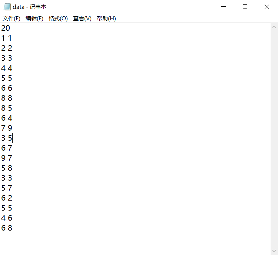Open the 格式(O) menu
278x255 pixels.
tap(58, 19)
